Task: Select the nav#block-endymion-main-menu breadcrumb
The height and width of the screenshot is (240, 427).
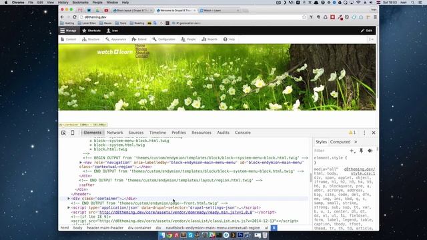Action: [x=213, y=228]
